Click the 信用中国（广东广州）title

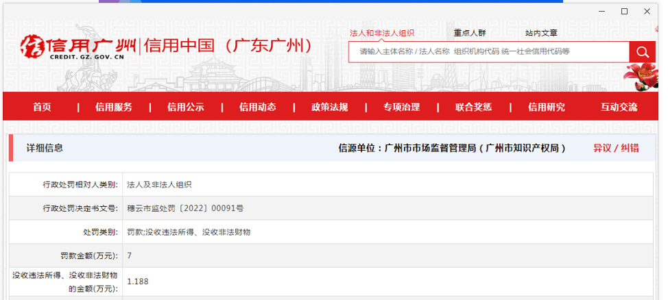[x=229, y=45]
